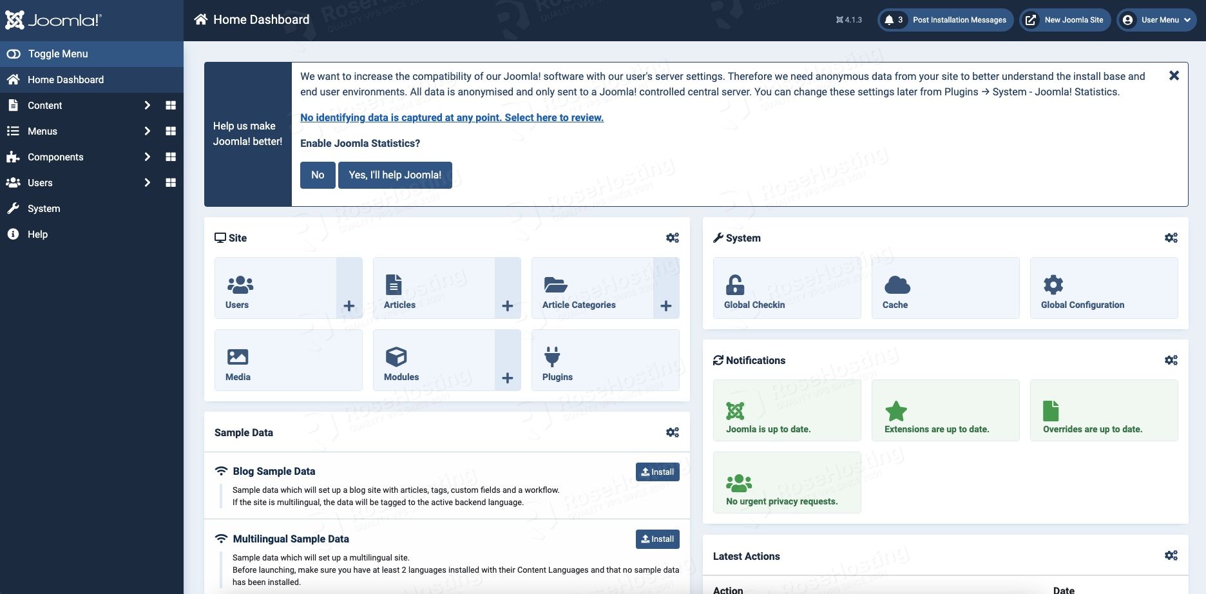
Task: Click the Yes, I'll help Joomla! button
Action: [395, 175]
